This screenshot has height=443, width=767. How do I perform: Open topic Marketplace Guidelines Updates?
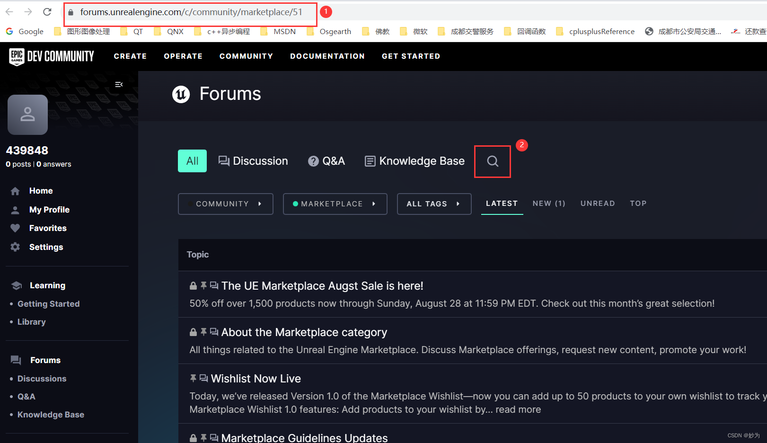304,438
